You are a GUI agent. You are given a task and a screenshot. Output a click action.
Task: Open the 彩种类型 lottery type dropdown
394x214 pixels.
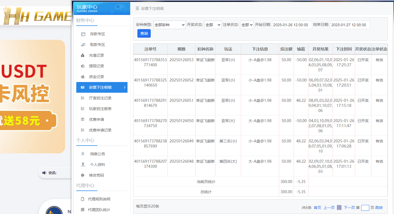coord(169,25)
